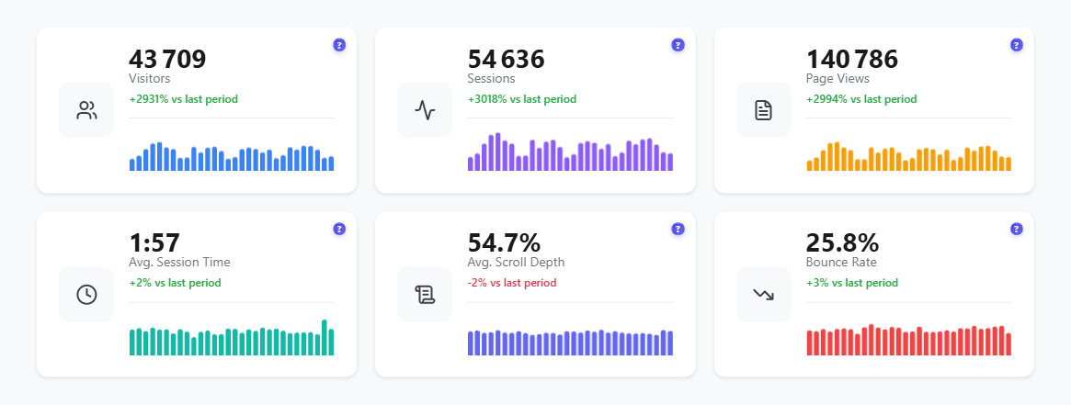The image size is (1071, 405).
Task: Click the red Bounce Rate bar chart
Action: click(909, 340)
